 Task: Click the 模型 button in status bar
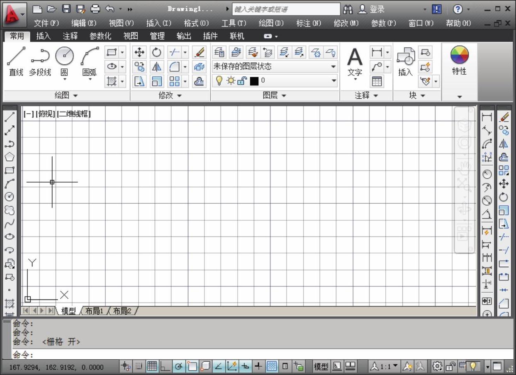point(321,366)
